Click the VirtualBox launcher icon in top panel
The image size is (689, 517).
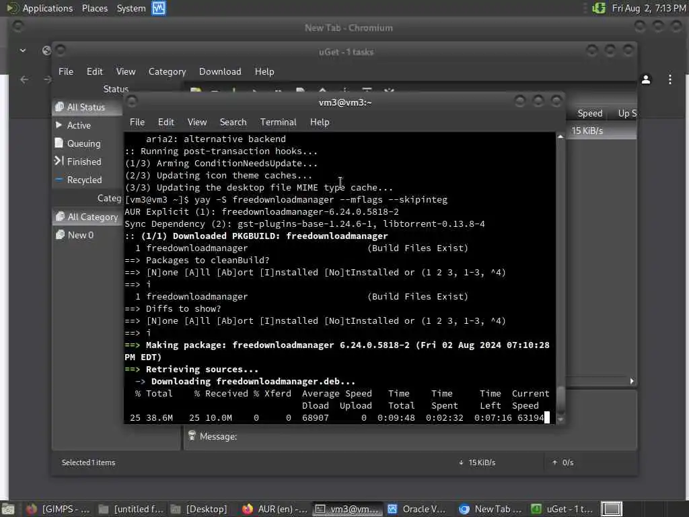tap(159, 8)
